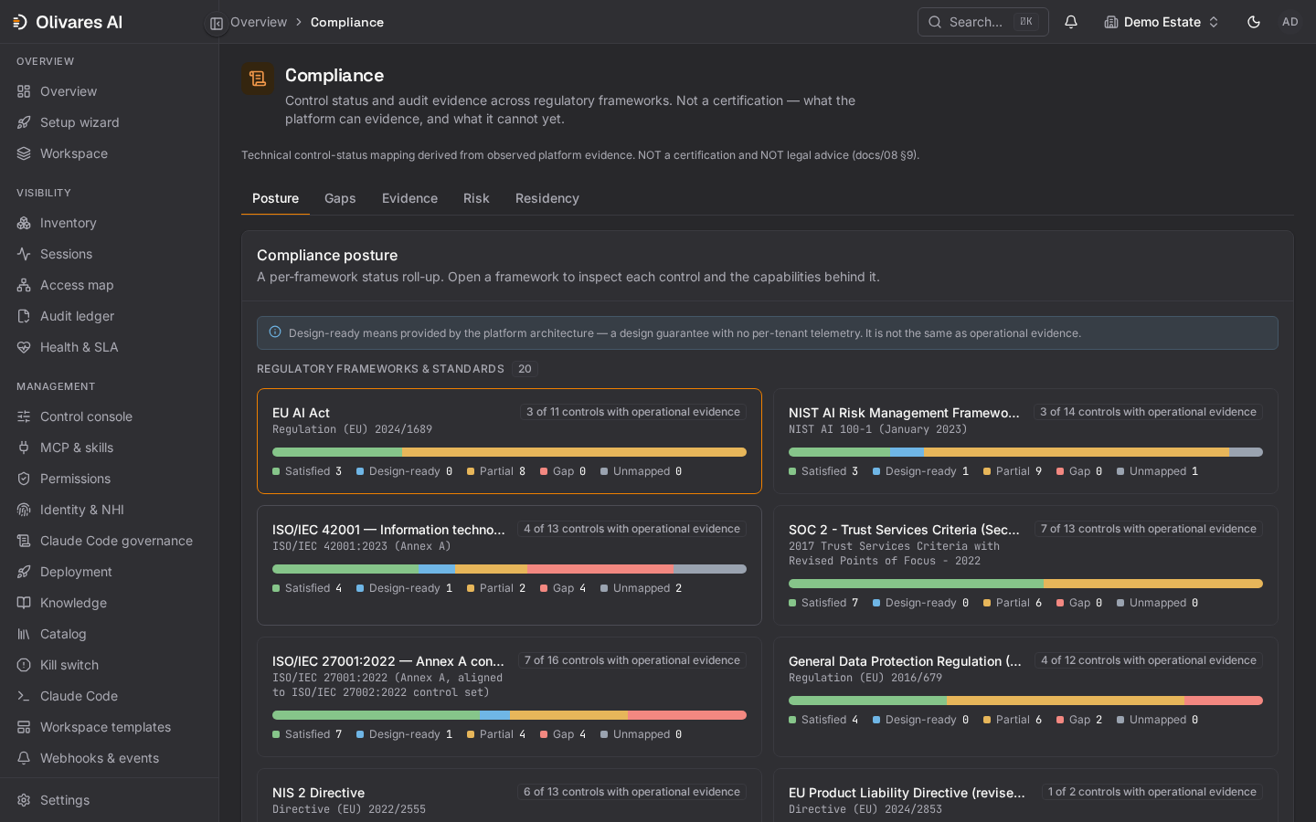
Task: Switch to the Posture tab
Action: click(x=275, y=198)
